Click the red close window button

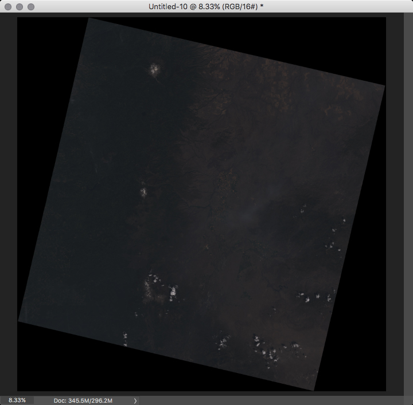8,7
